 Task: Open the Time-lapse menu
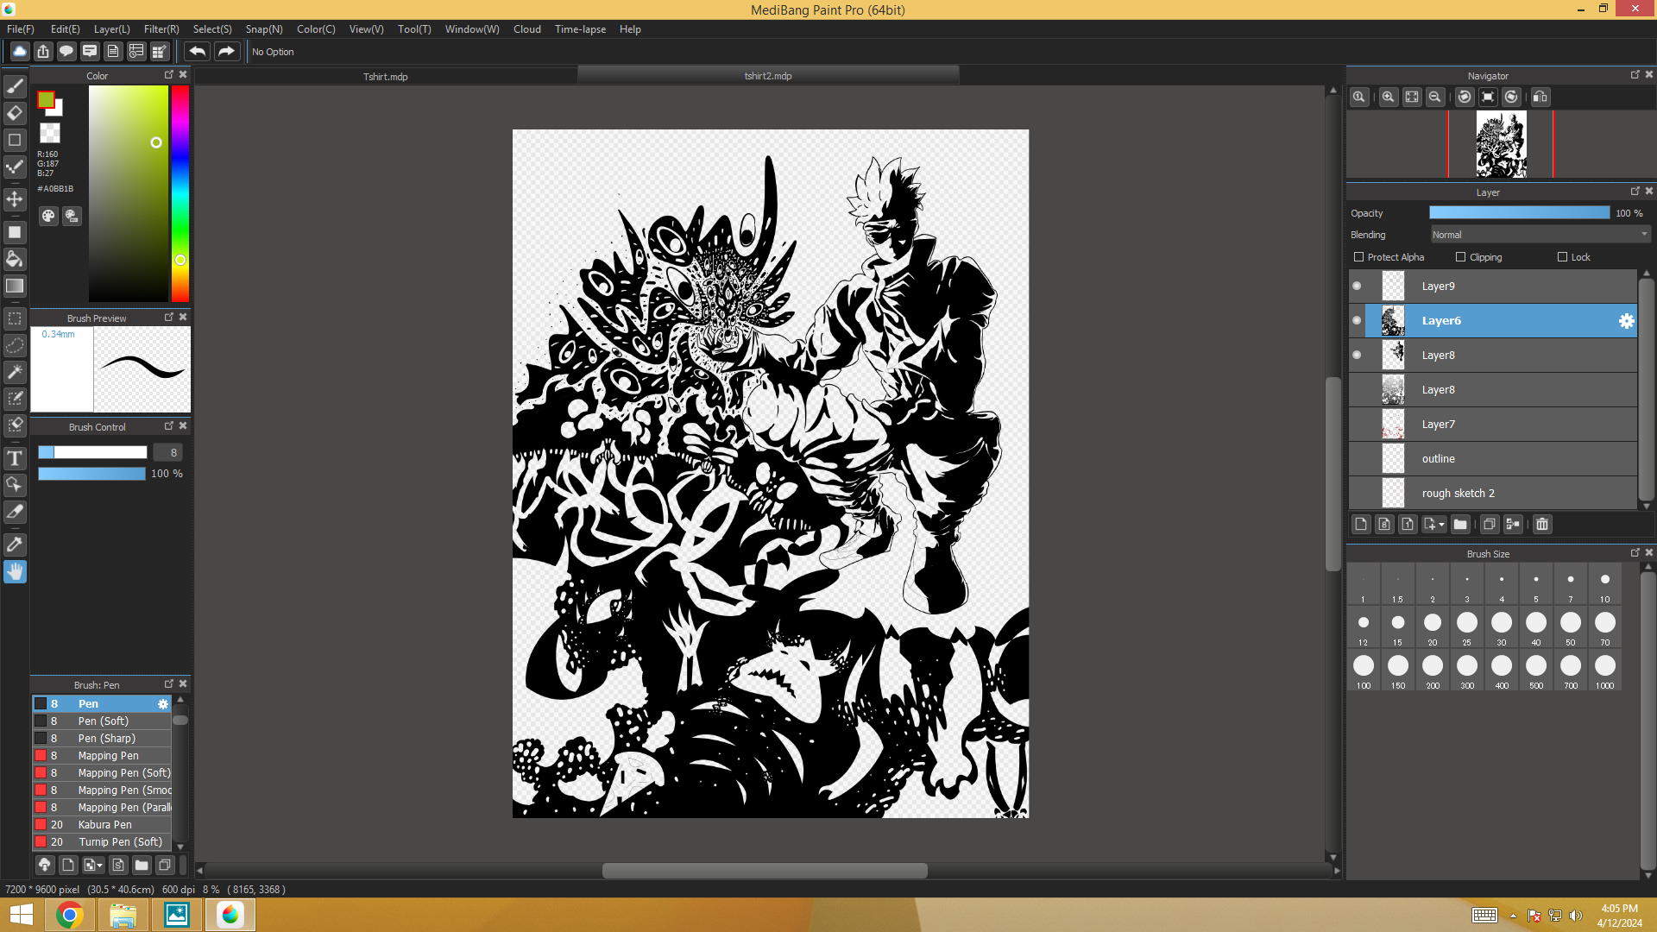(580, 29)
